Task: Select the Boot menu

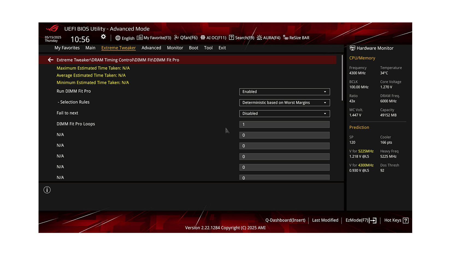Action: 193,48
